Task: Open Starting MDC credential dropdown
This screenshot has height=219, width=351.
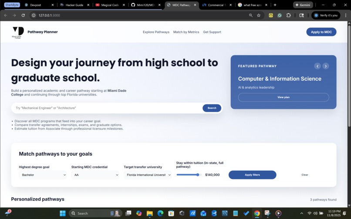Action: tap(95, 175)
